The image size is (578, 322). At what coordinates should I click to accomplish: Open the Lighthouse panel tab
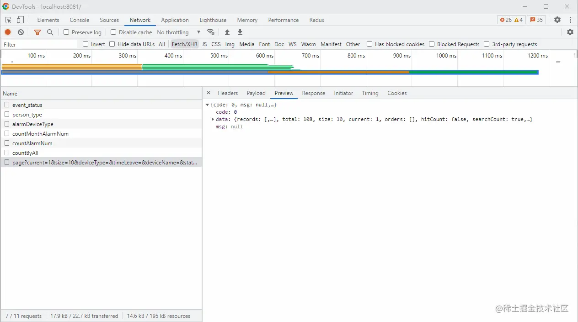[x=213, y=20]
